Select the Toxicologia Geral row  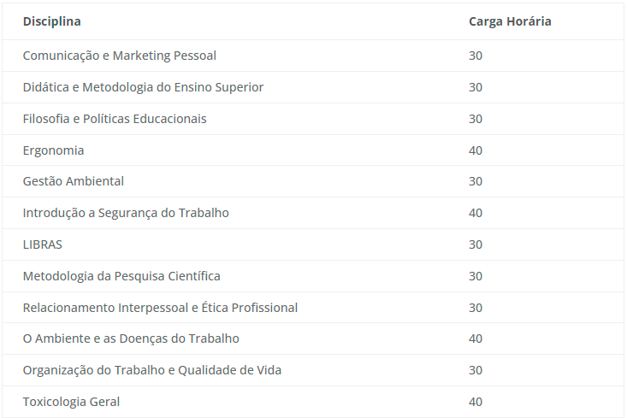[x=313, y=402]
